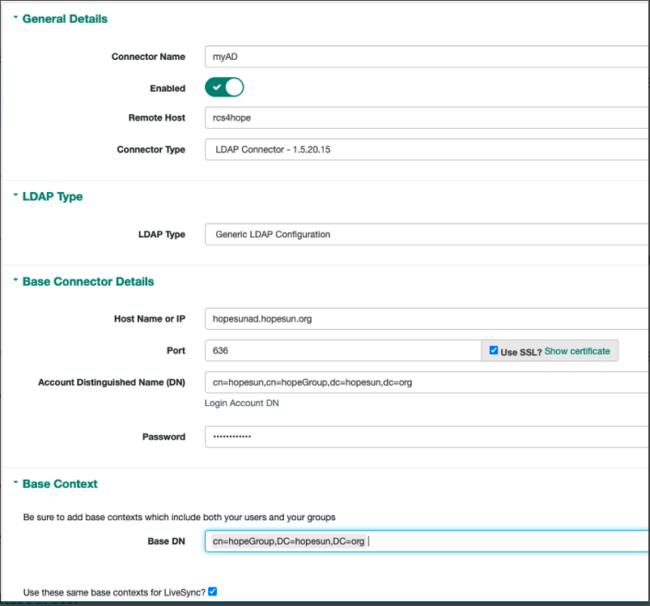Collapse the Base Connector Details section
This screenshot has height=606, width=650.
point(15,281)
